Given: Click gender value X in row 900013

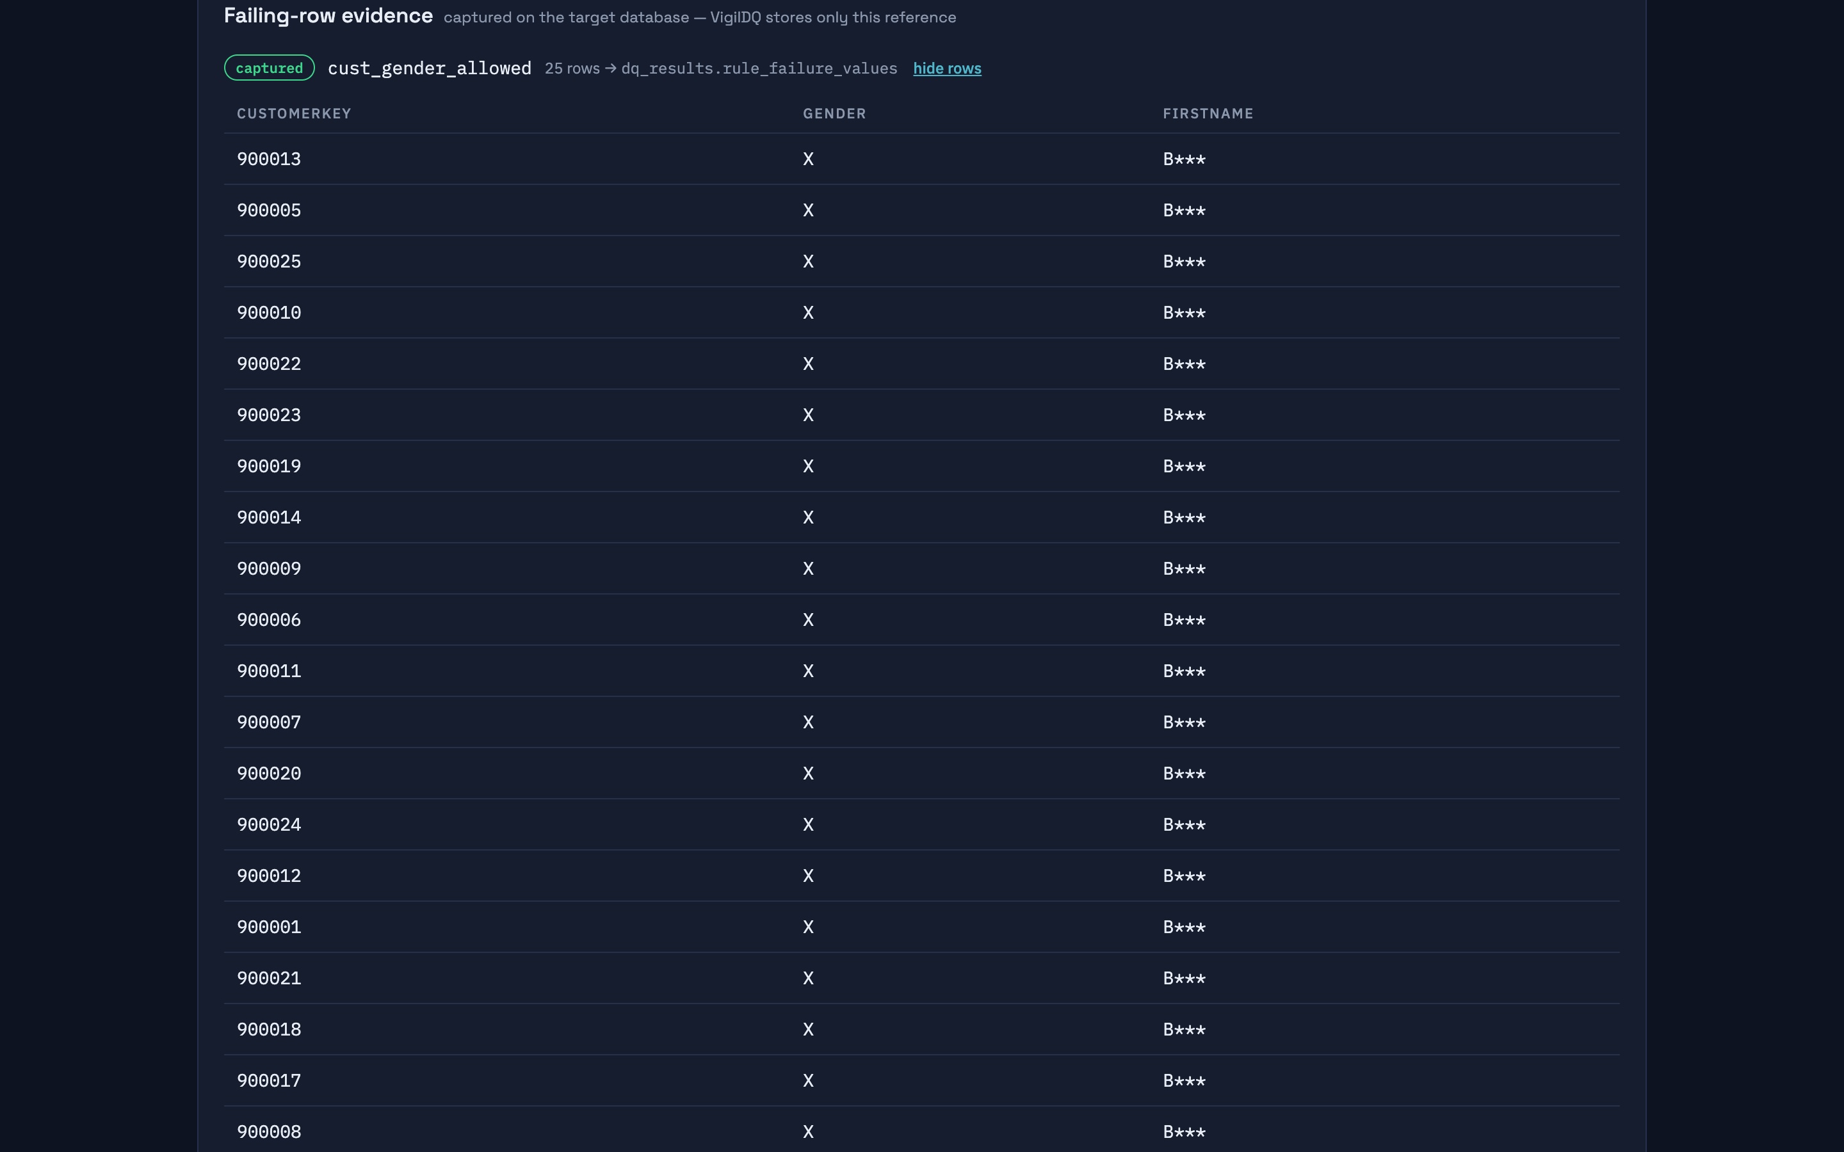Looking at the screenshot, I should coord(809,159).
